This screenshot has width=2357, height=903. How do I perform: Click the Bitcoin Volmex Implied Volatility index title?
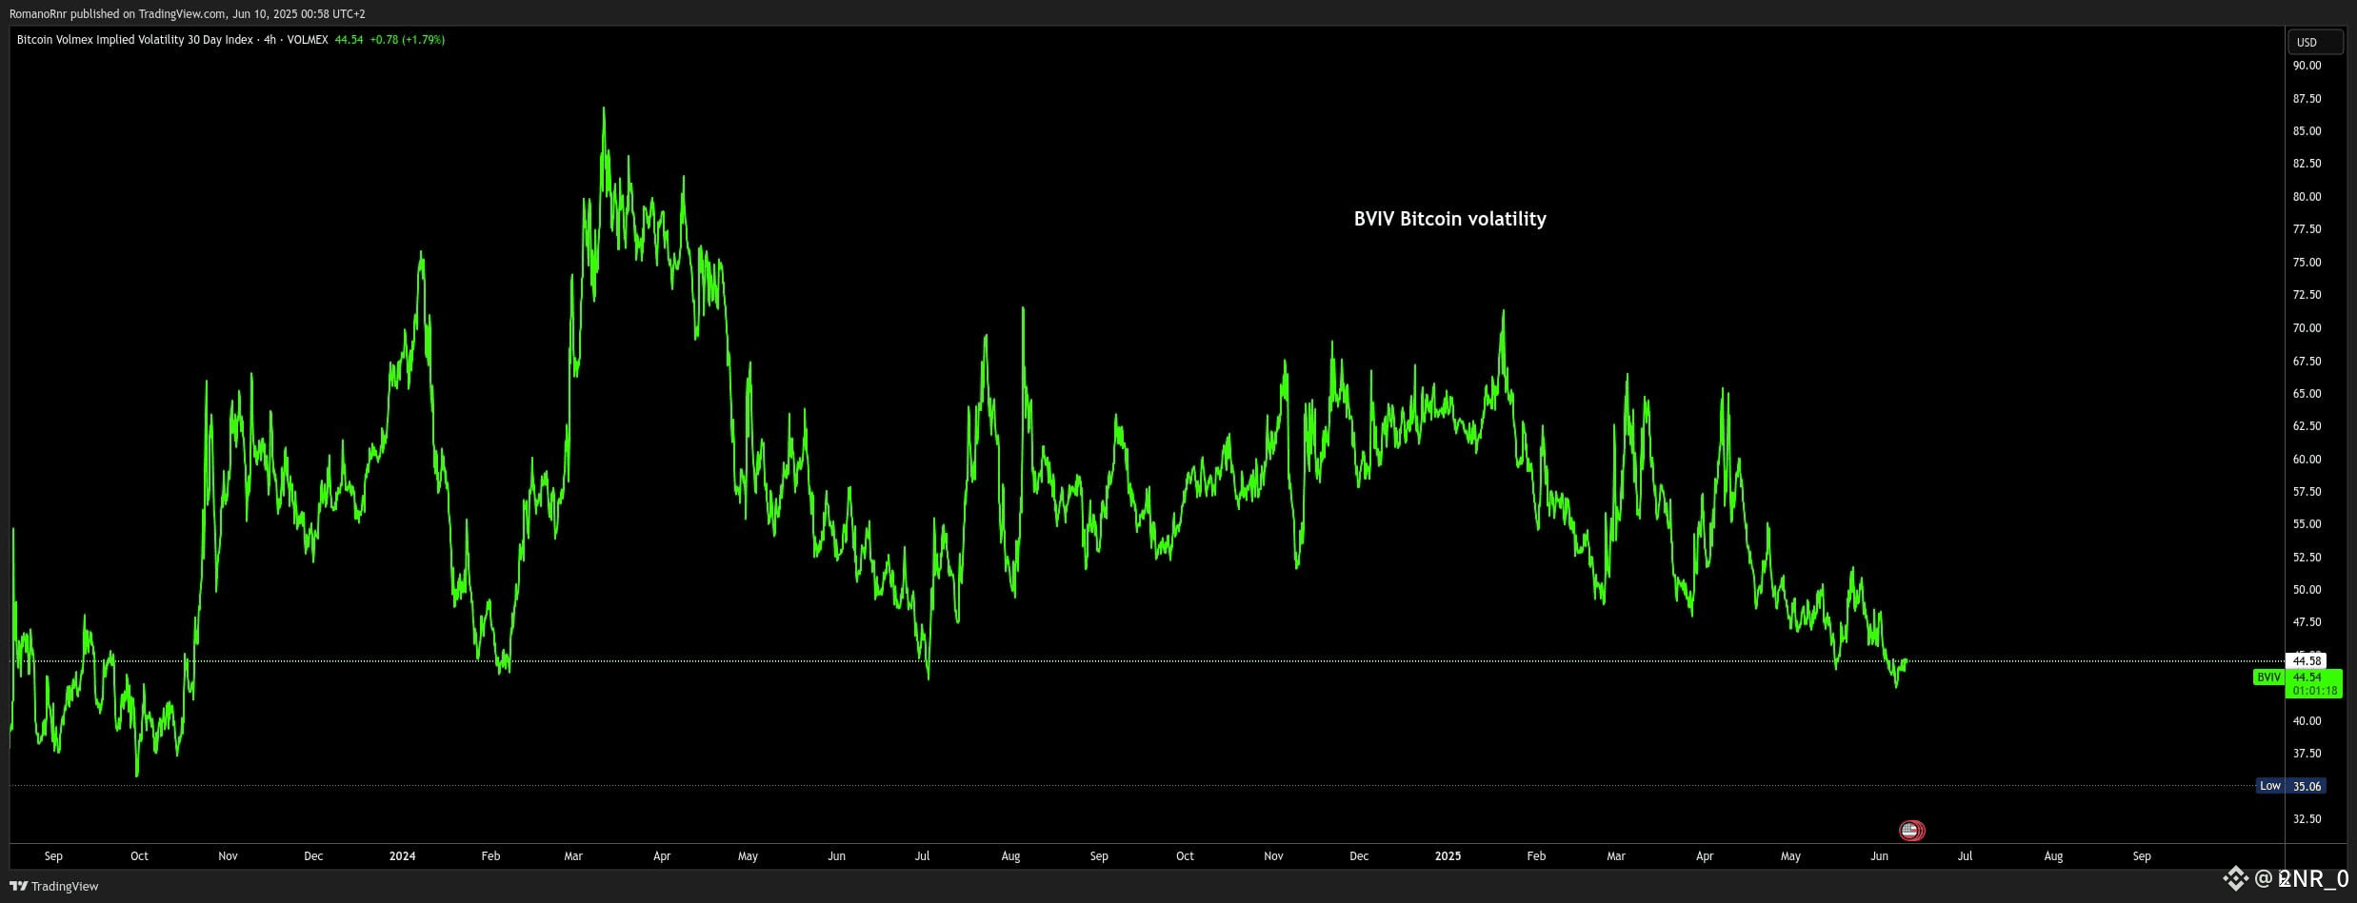coord(135,40)
